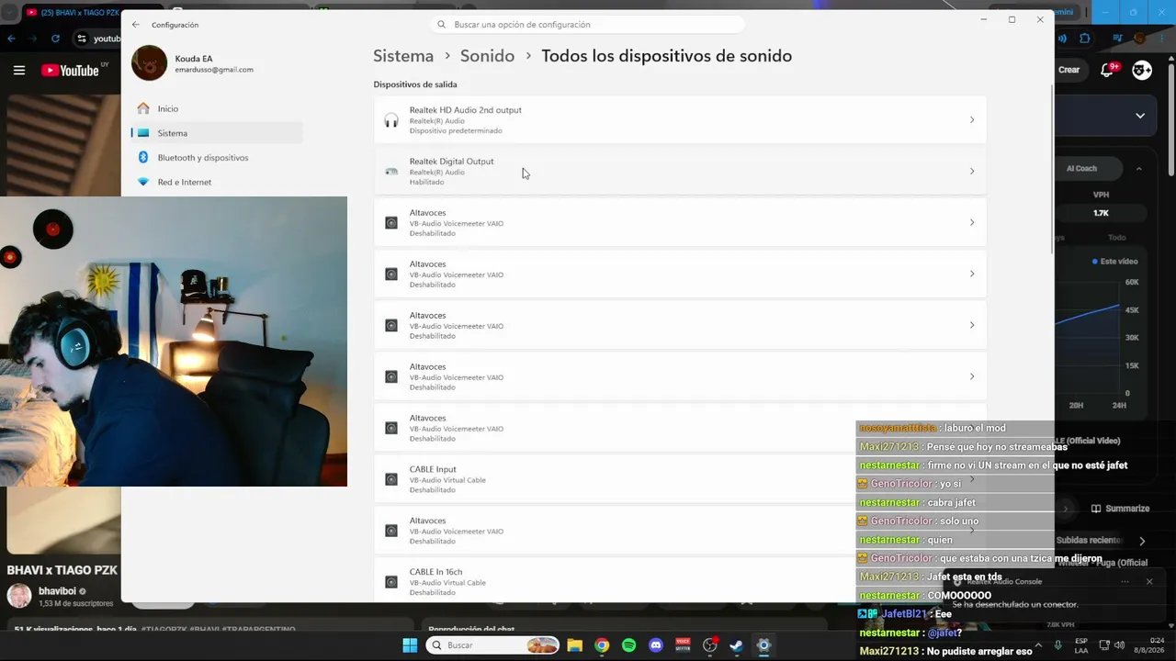
Task: Click the Realtek Digital Output device icon
Action: (391, 172)
